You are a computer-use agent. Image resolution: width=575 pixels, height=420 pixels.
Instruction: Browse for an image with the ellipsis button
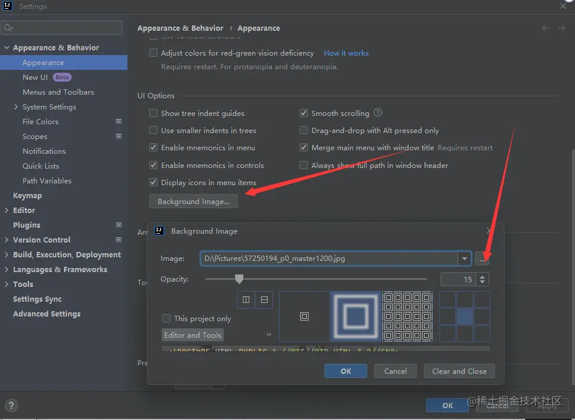(482, 259)
